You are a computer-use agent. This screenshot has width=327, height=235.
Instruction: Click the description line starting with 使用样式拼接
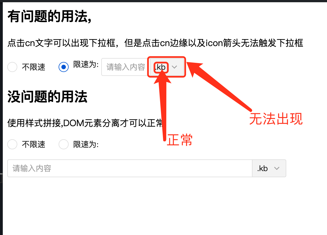85,123
